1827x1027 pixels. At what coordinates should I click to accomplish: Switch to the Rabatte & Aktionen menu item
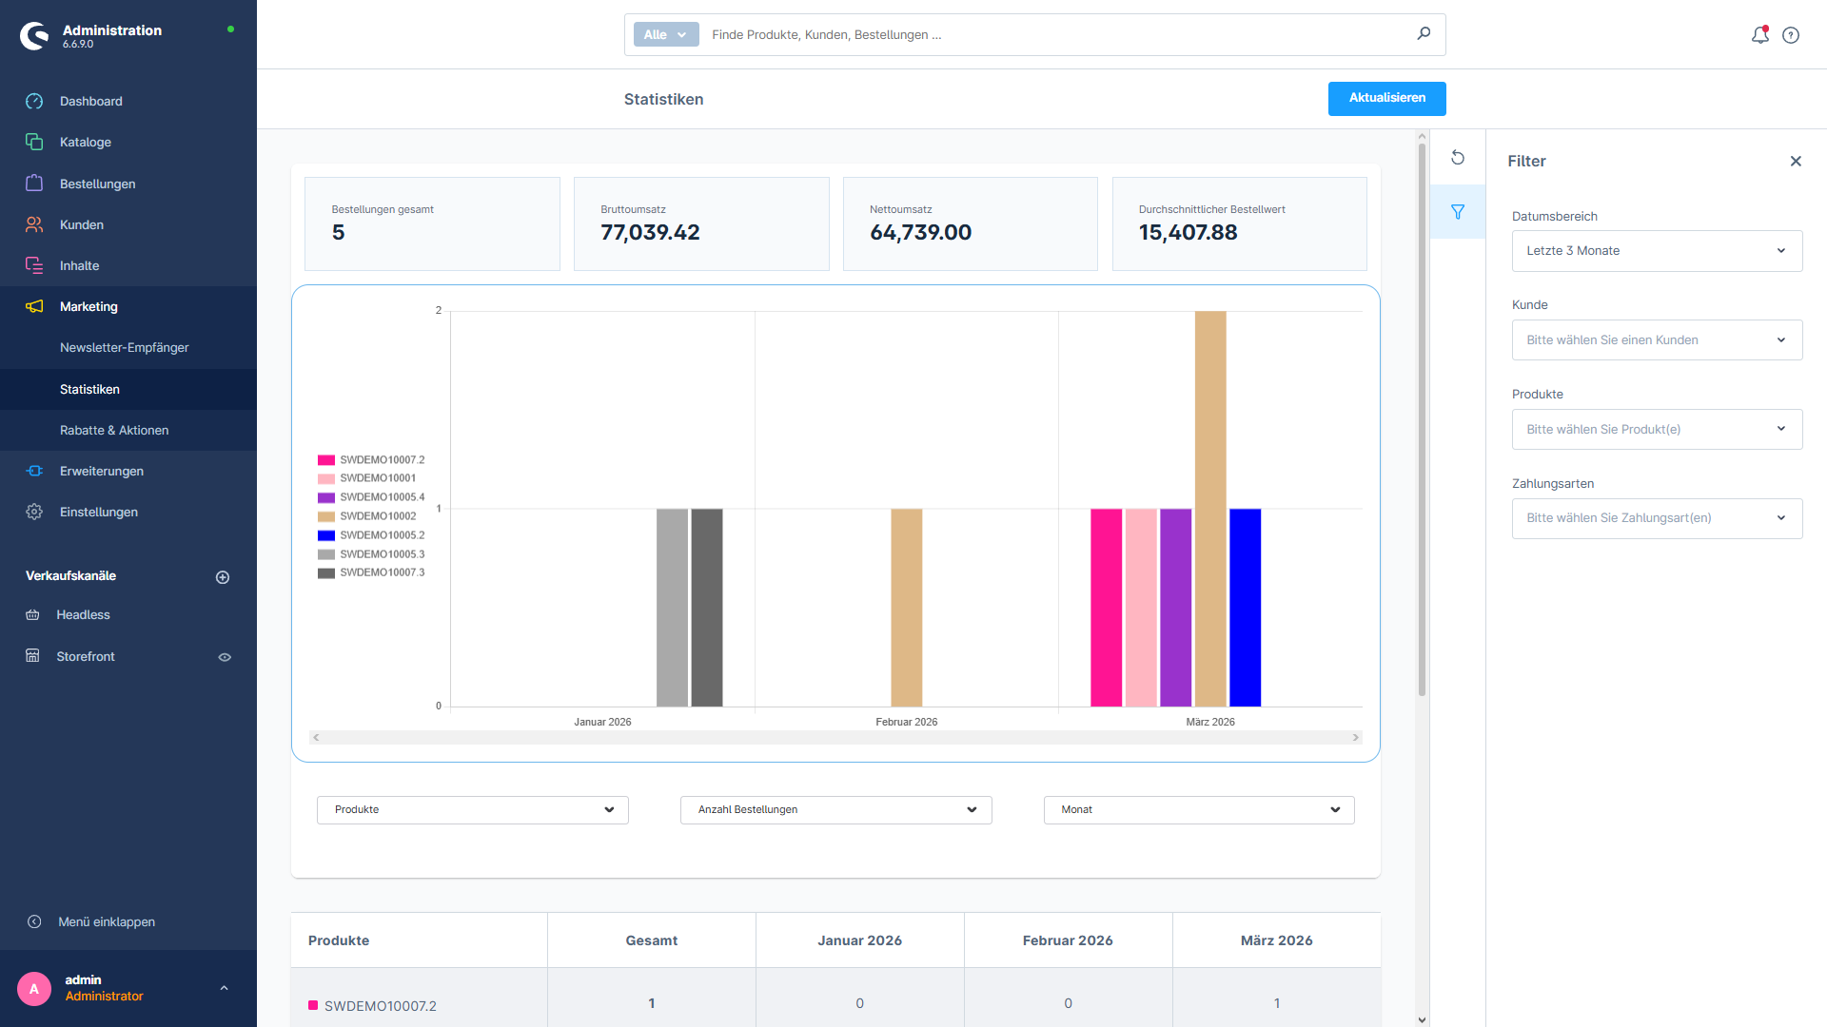[x=114, y=430]
